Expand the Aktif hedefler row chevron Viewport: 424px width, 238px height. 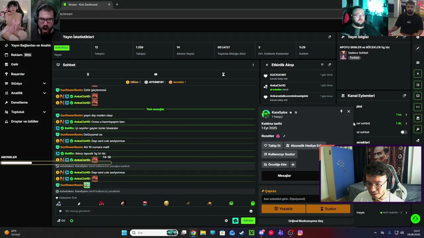(406, 213)
